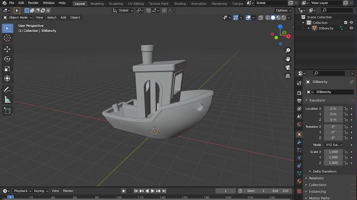357x200 pixels.
Task: Toggle auto keying record button
Action: click(x=123, y=191)
